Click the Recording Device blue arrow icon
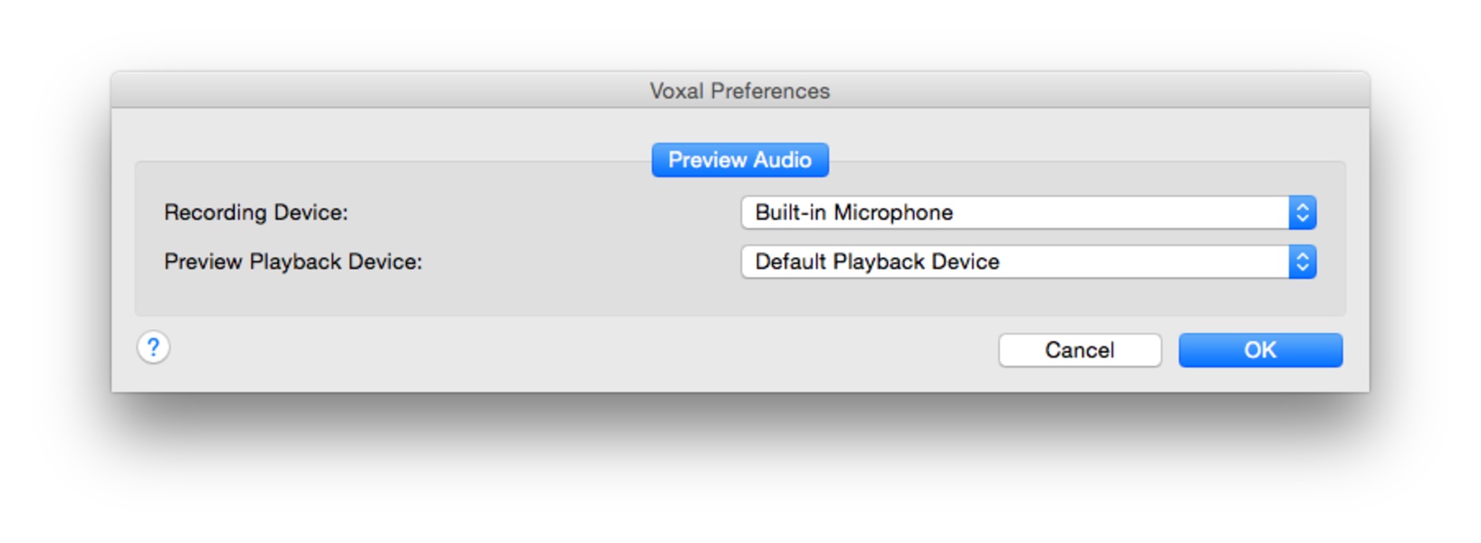This screenshot has height=543, width=1481. click(1302, 213)
